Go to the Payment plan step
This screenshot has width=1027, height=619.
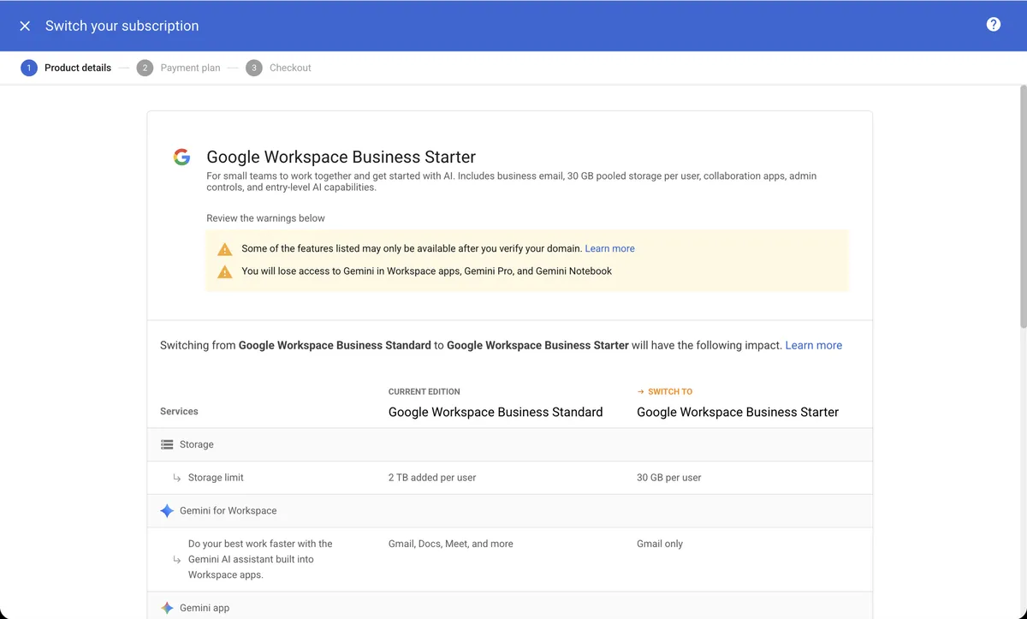point(190,68)
